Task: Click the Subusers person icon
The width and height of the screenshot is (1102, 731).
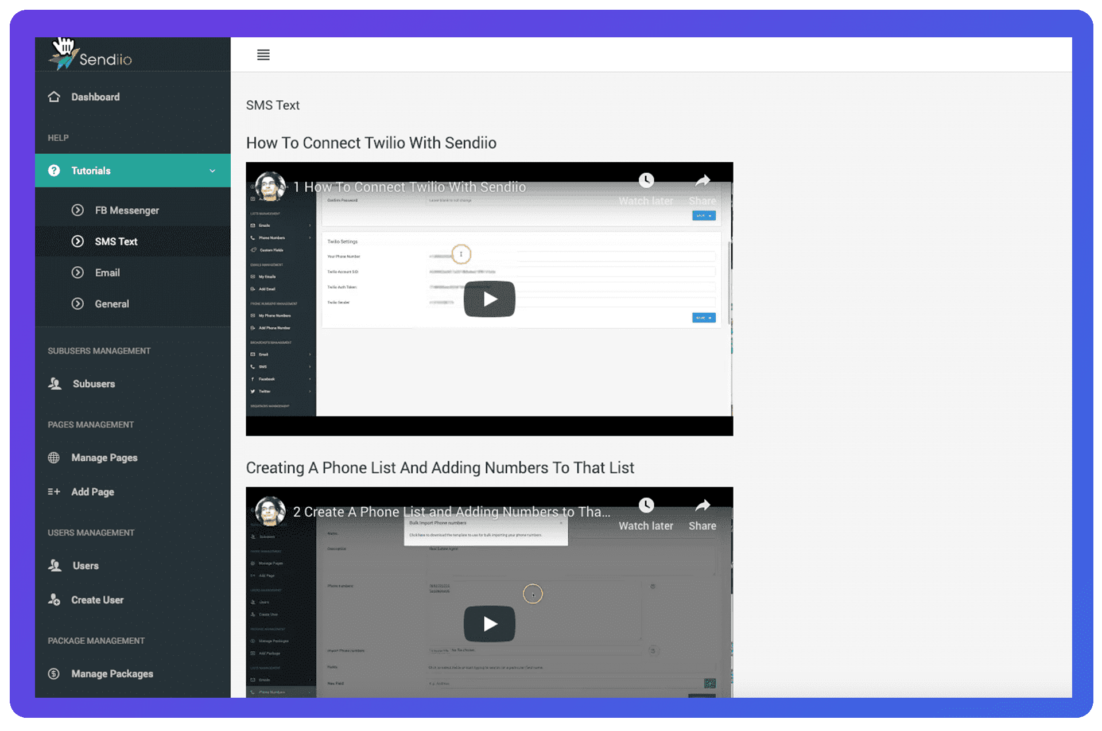Action: (55, 384)
